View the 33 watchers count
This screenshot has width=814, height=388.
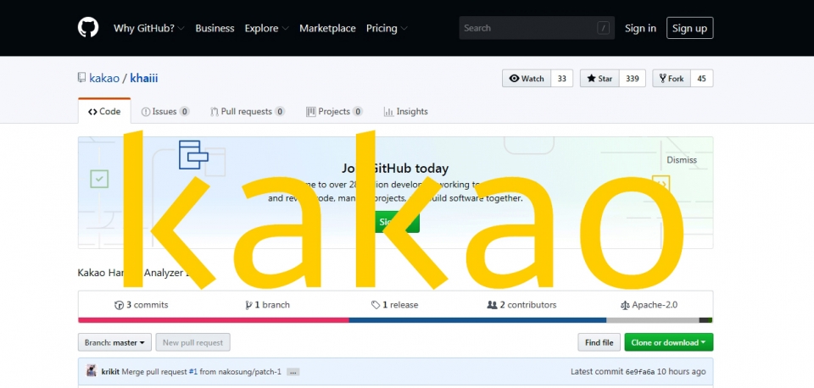tap(561, 78)
